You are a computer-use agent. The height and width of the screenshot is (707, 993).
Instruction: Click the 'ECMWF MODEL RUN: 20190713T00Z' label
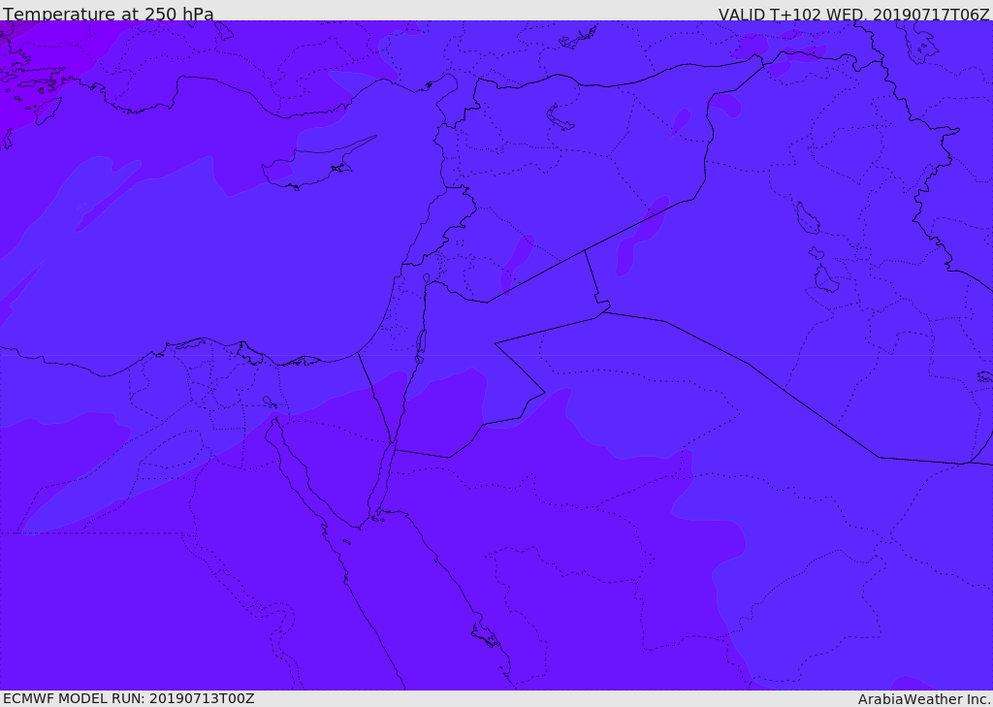click(129, 698)
